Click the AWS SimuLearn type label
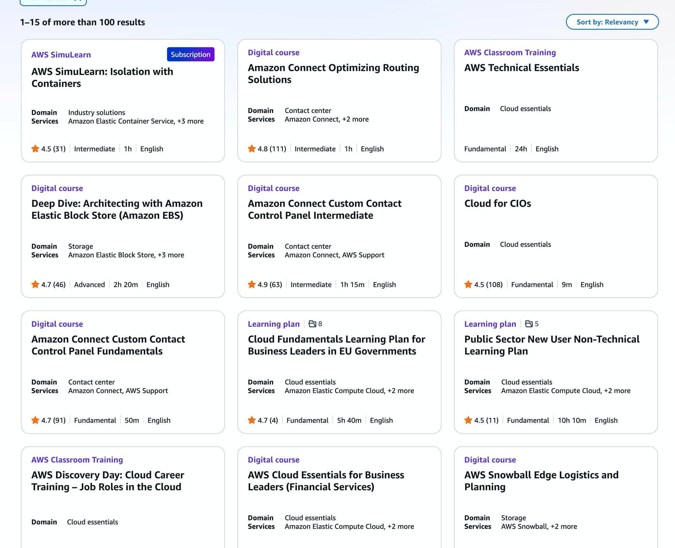The image size is (675, 548). tap(61, 55)
